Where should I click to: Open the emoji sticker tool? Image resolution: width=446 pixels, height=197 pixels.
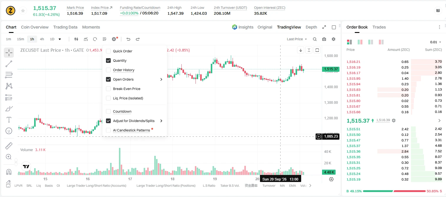coord(9,131)
